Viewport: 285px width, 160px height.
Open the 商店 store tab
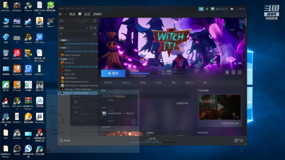[72, 14]
